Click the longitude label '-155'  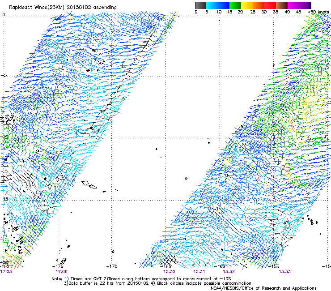point(274,266)
